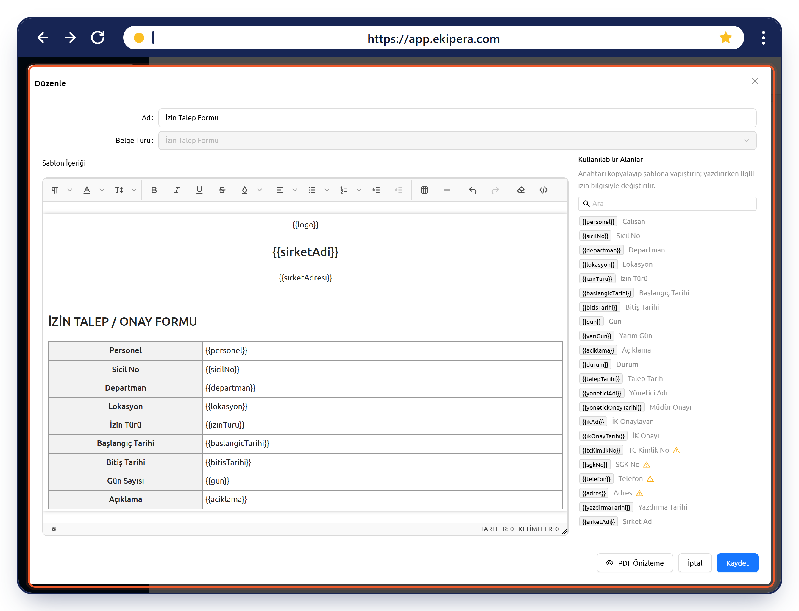Click the Ara search field

coord(667,204)
